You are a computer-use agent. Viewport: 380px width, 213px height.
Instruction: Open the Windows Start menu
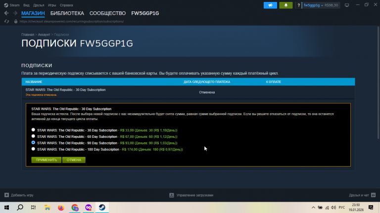tap(6, 208)
